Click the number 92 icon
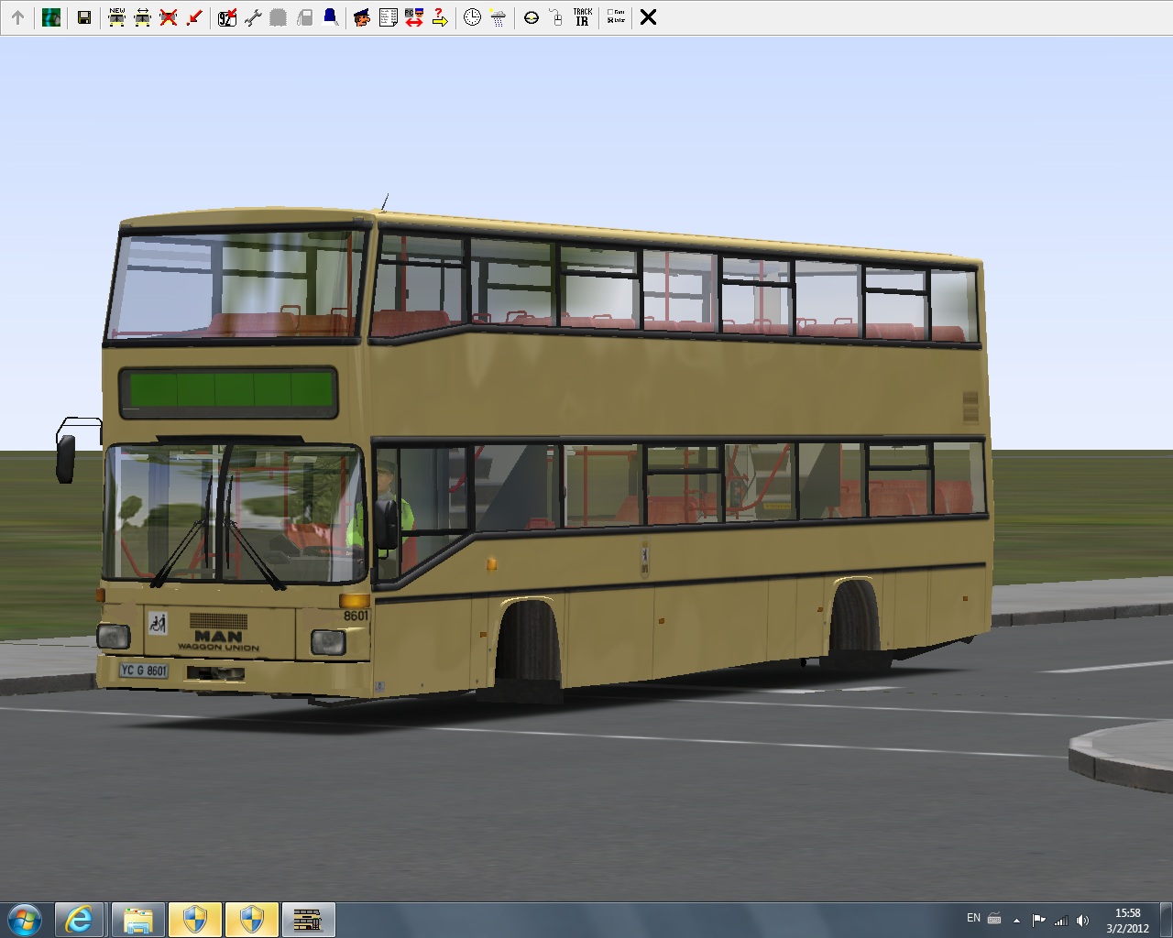This screenshot has height=938, width=1173. (x=227, y=17)
